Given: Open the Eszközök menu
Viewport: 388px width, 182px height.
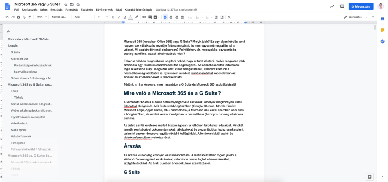Looking at the screenshot, I should coord(87,10).
